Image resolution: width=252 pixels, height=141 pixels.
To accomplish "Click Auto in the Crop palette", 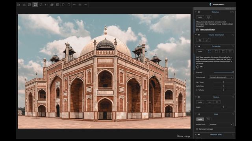I will point(200,119).
